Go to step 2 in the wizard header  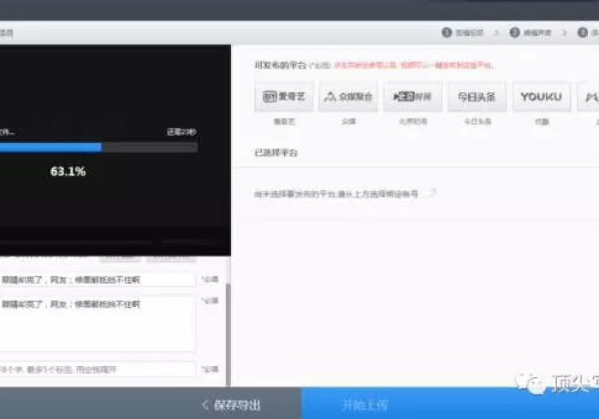pyautogui.click(x=531, y=32)
